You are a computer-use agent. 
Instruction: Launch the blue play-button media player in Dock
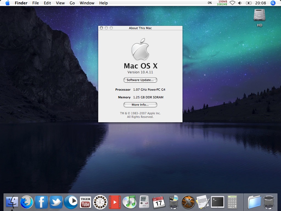tap(71, 202)
